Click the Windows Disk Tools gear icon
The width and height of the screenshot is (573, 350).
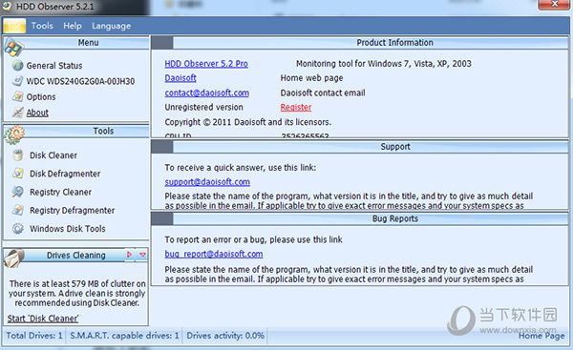[18, 229]
